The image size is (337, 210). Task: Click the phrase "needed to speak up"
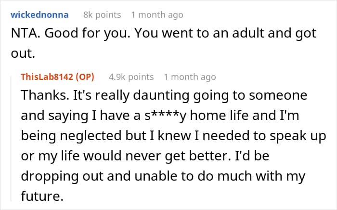coord(264,136)
